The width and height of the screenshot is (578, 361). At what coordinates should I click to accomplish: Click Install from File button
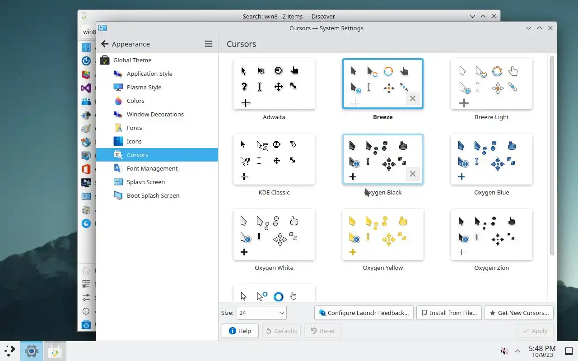[449, 313]
